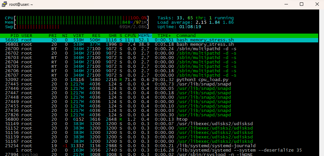
Task: Sort by TIME+ column header
Action: 164,36
